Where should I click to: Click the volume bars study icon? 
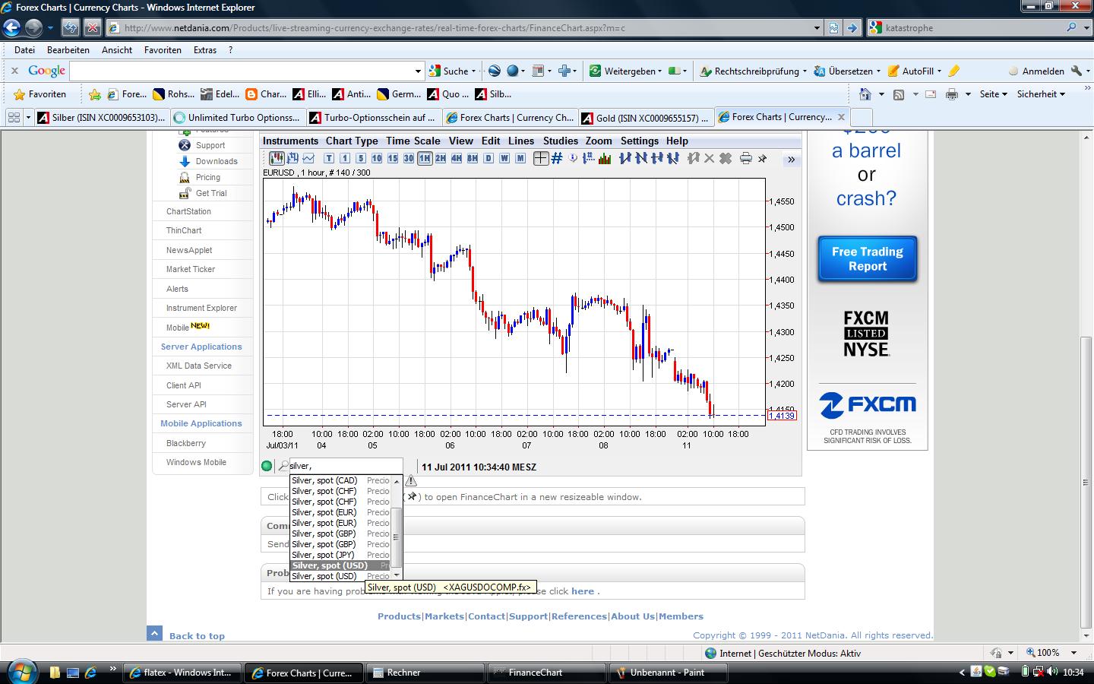pos(605,158)
